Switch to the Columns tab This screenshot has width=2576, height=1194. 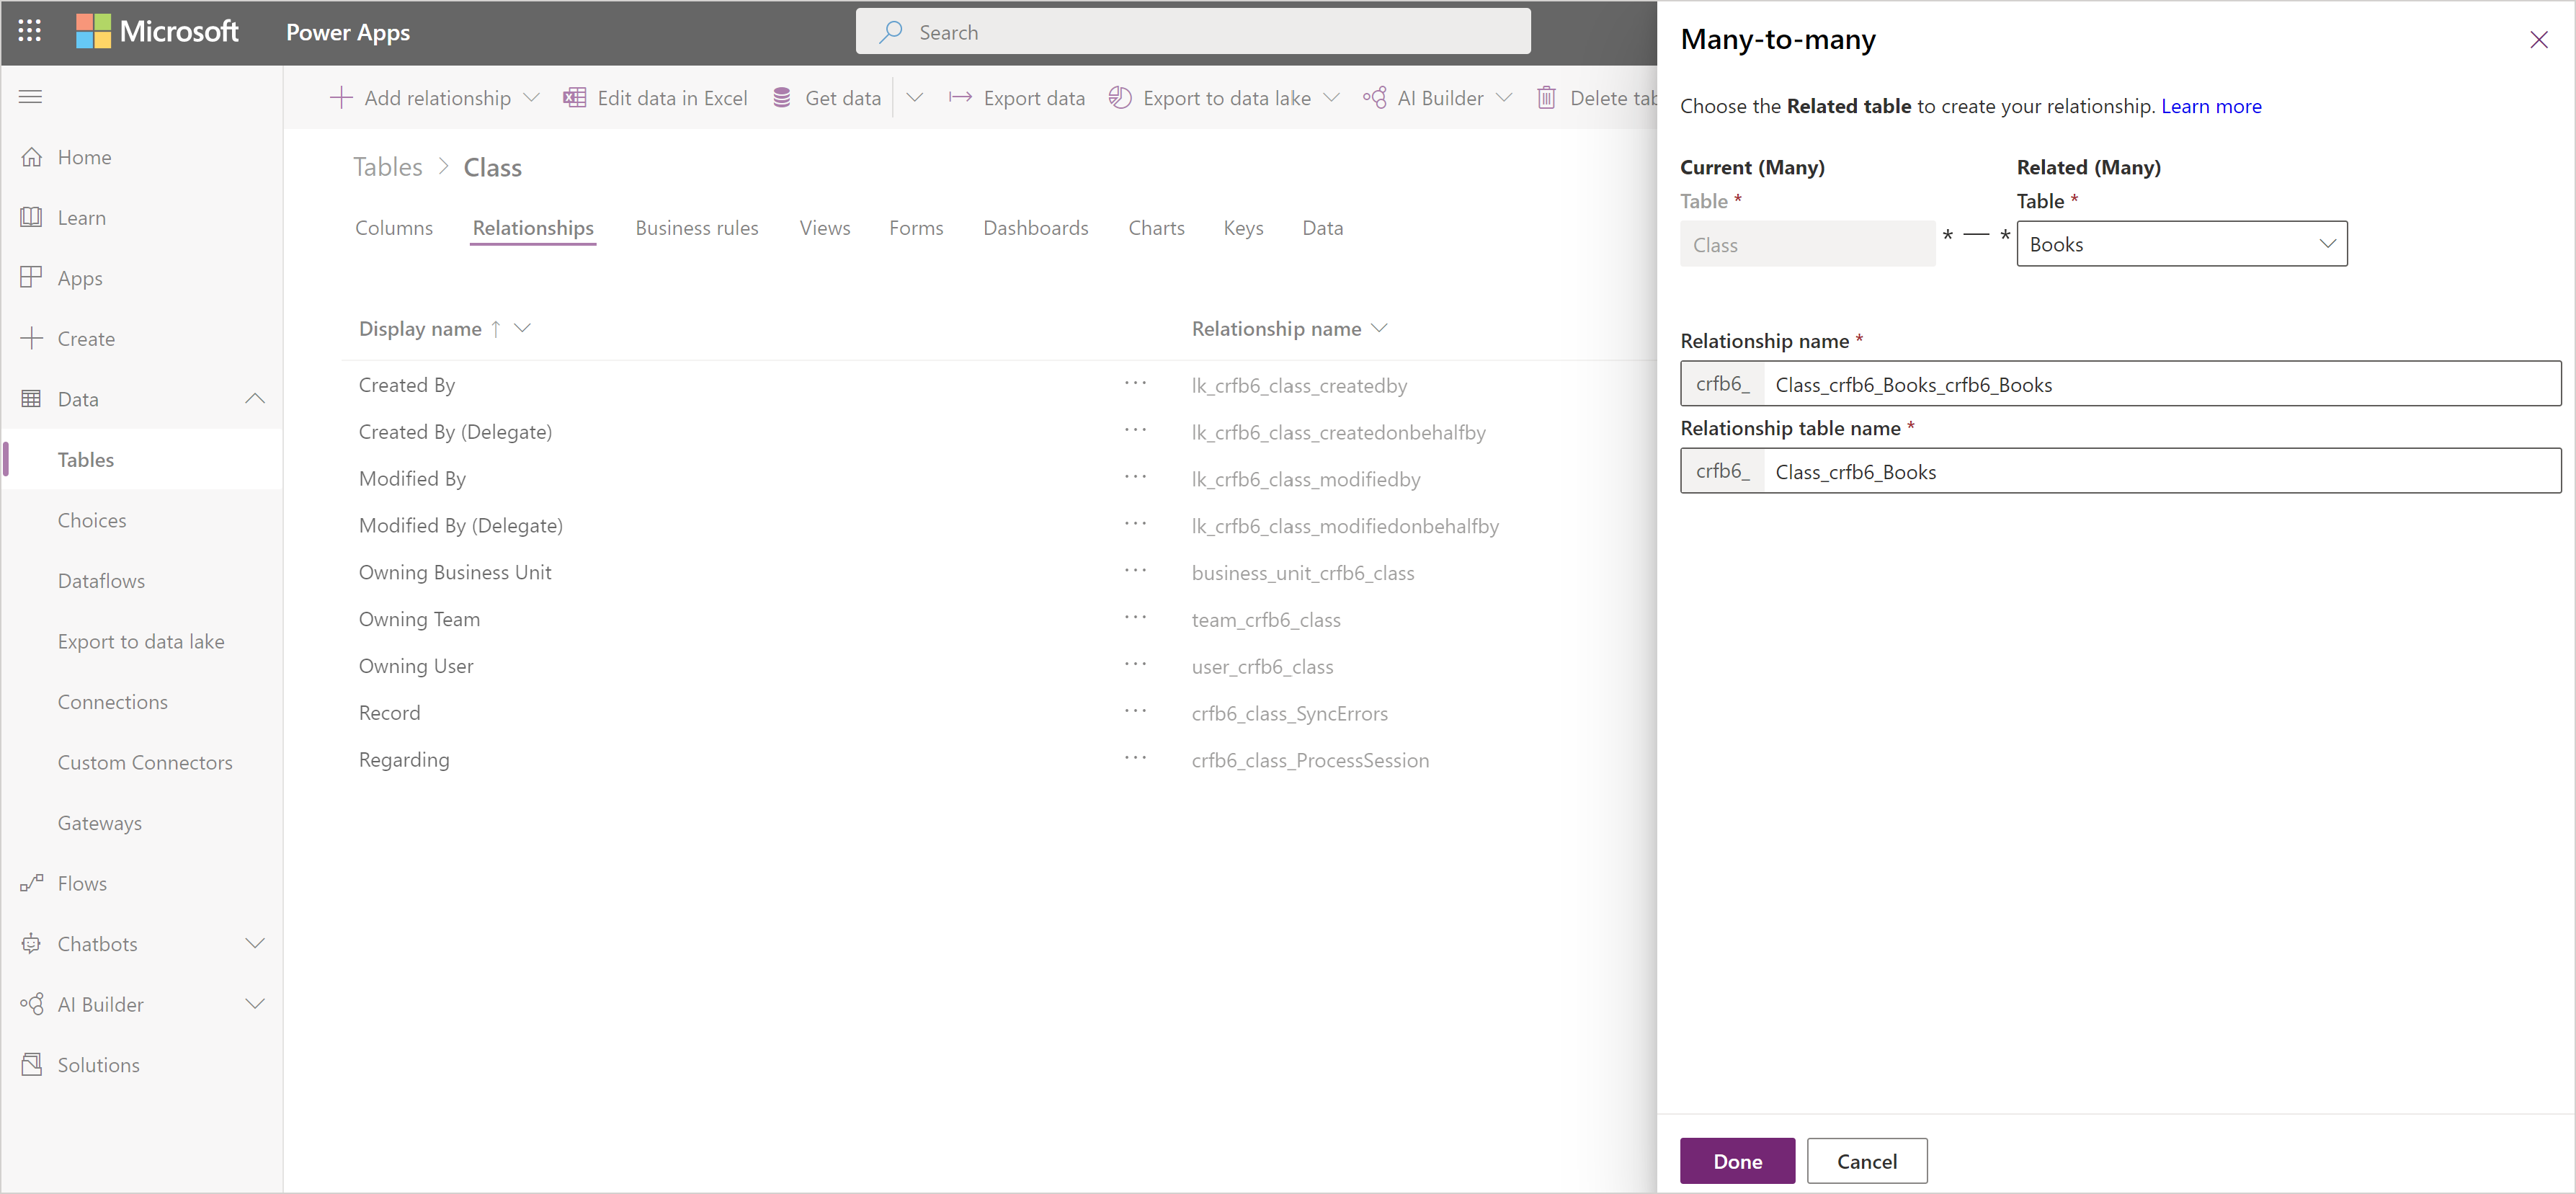point(396,228)
